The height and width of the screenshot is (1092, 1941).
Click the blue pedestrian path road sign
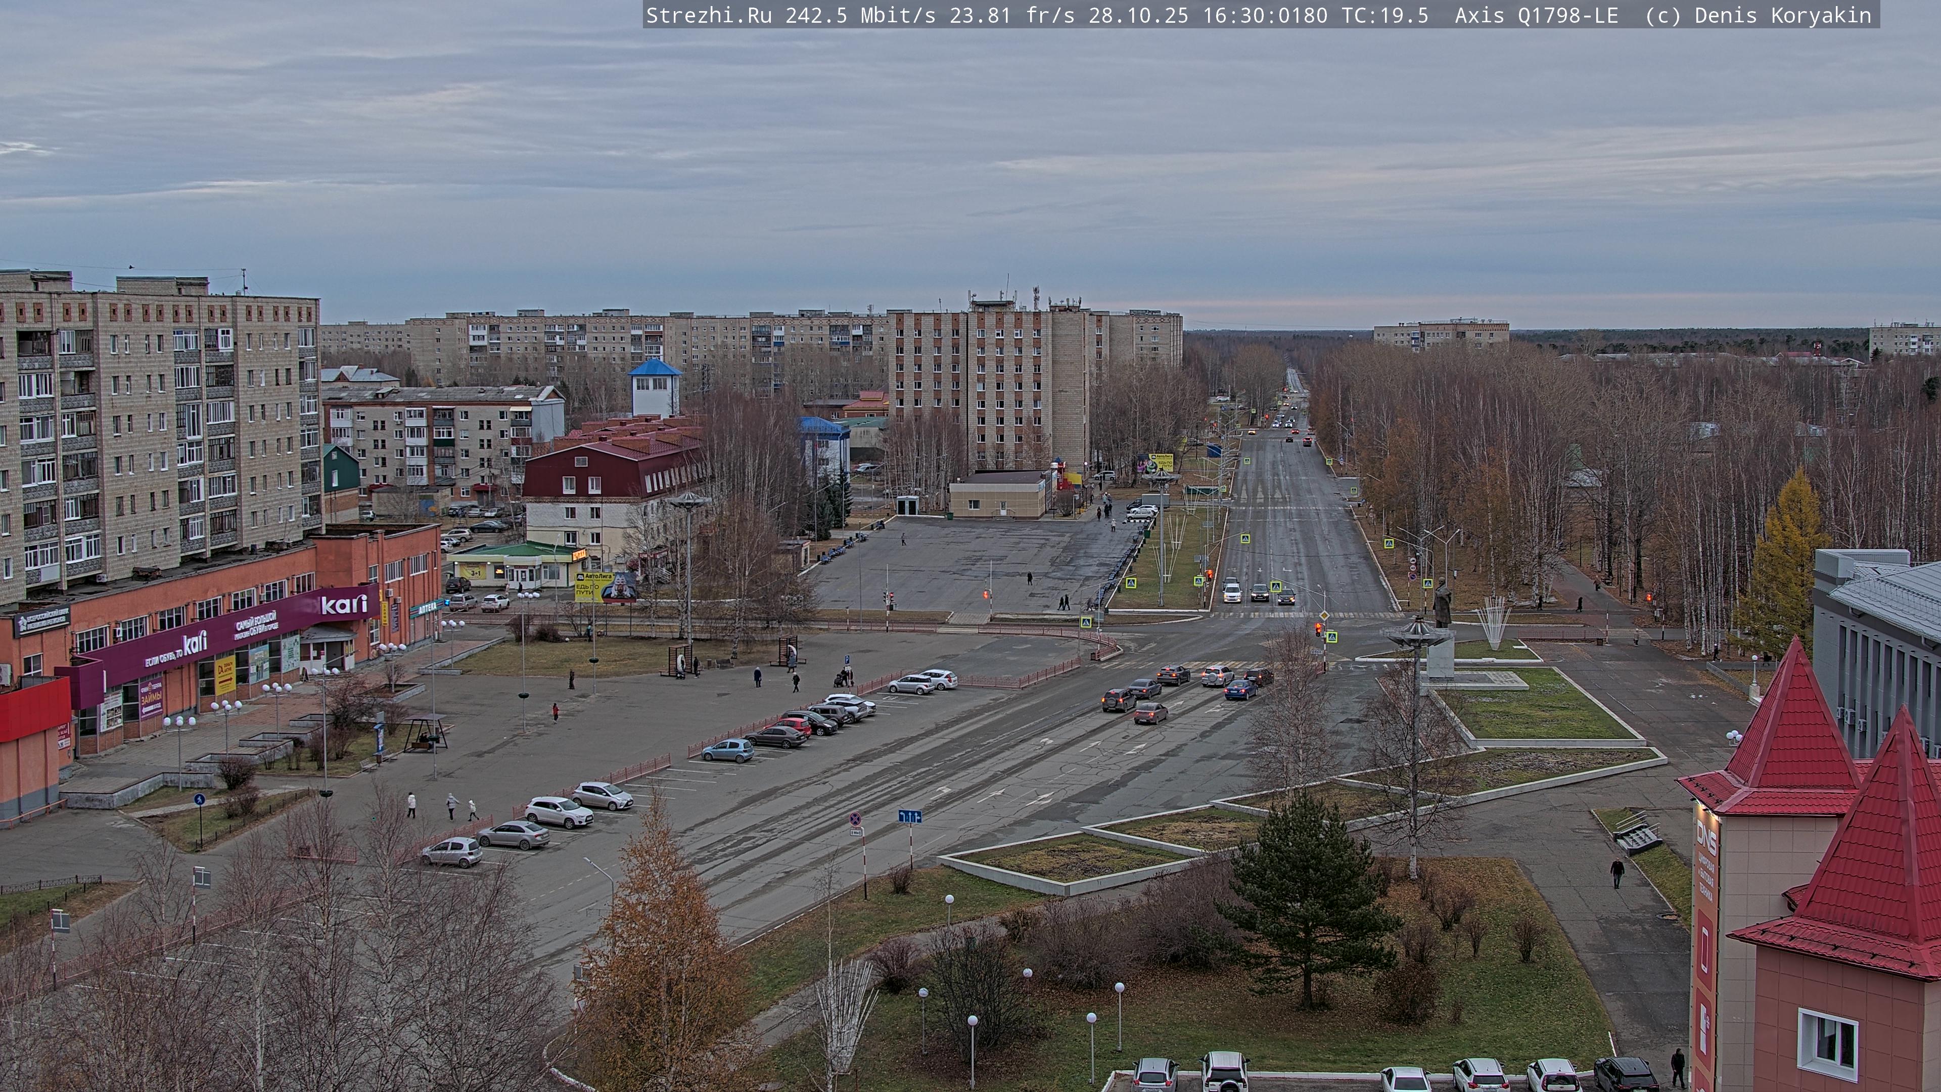pyautogui.click(x=199, y=800)
